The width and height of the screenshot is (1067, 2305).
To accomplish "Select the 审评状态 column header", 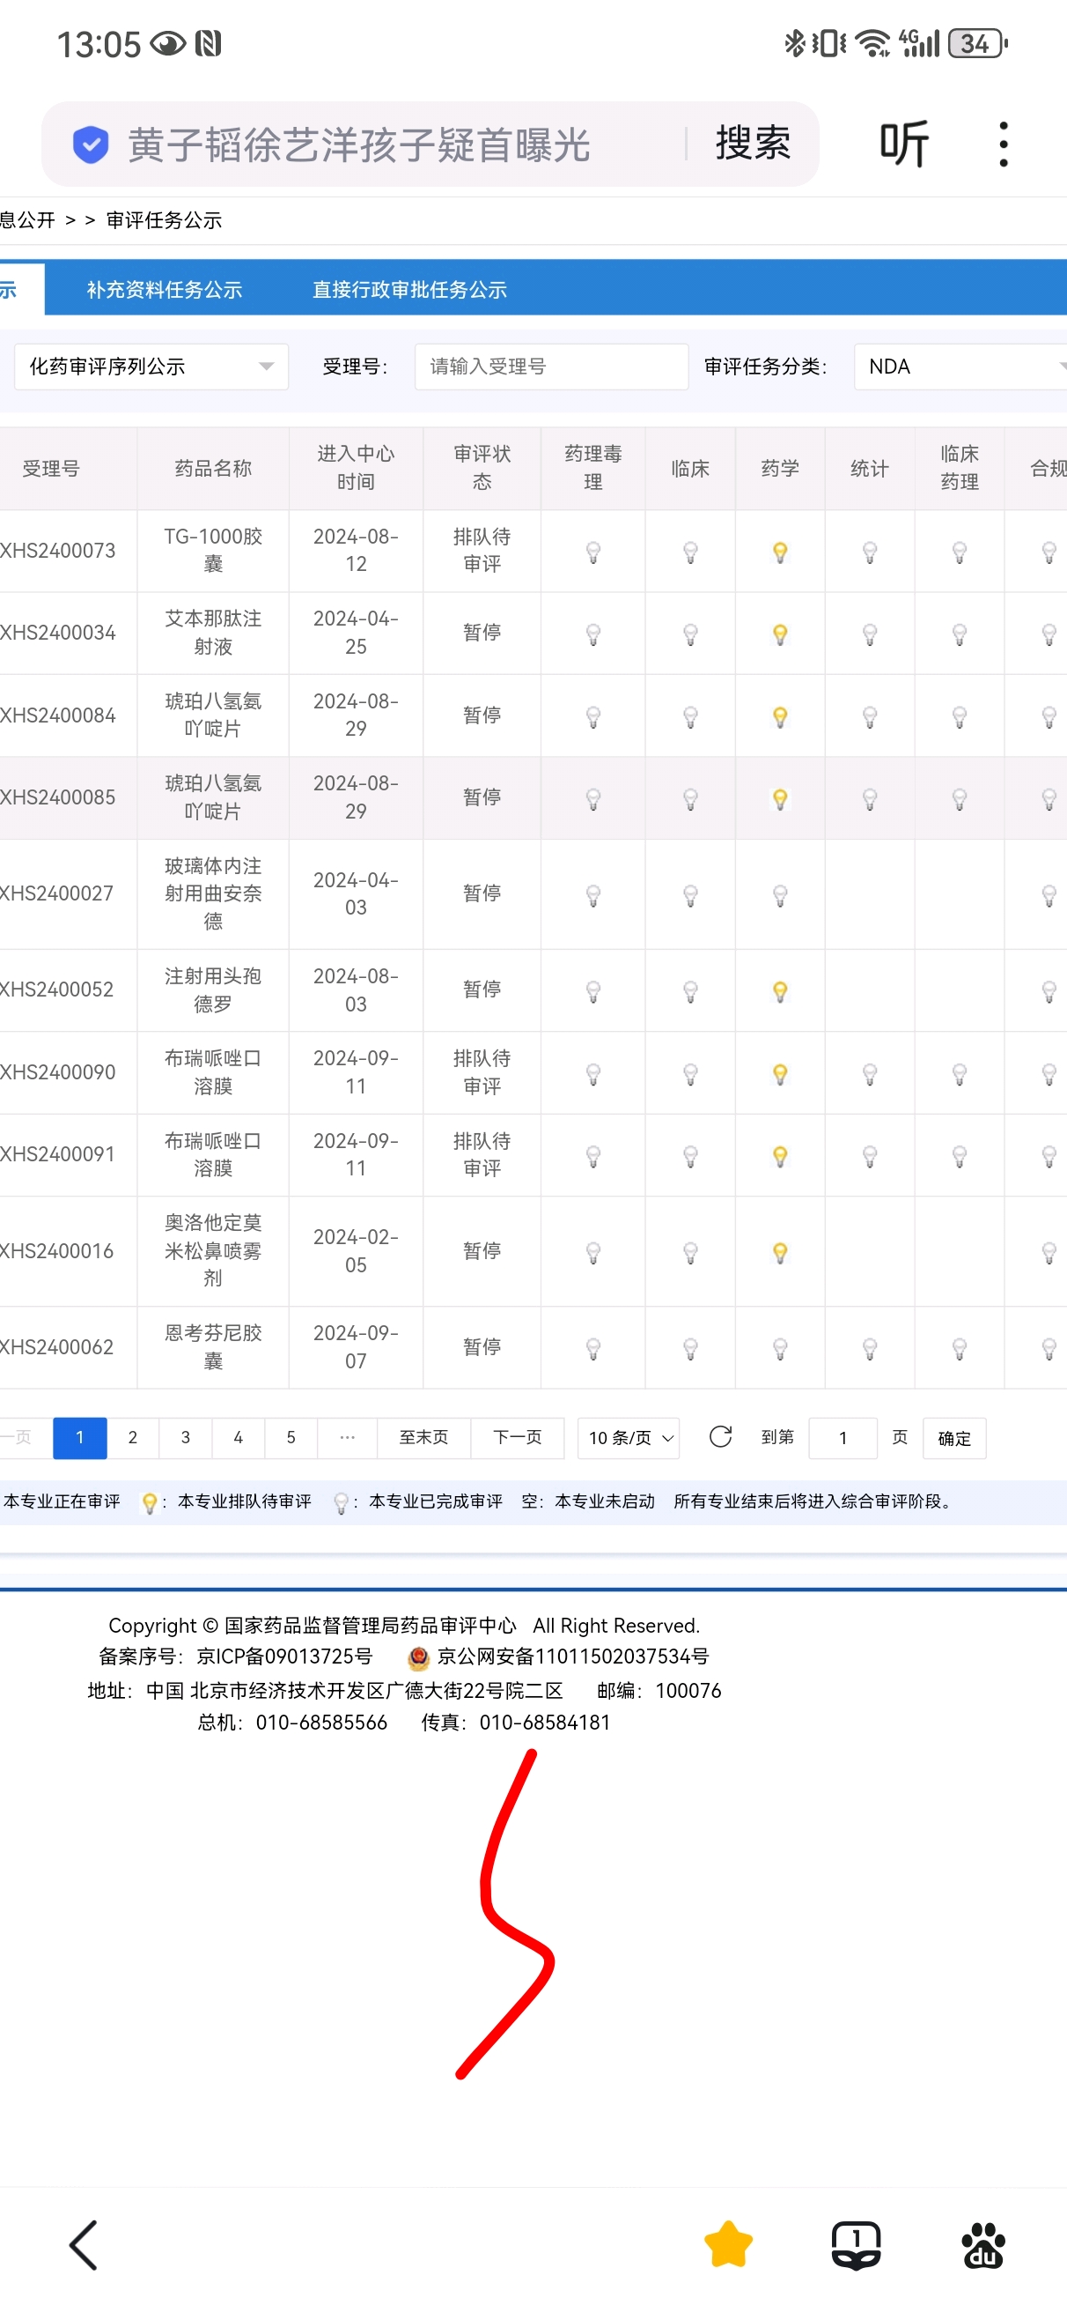I will 482,468.
